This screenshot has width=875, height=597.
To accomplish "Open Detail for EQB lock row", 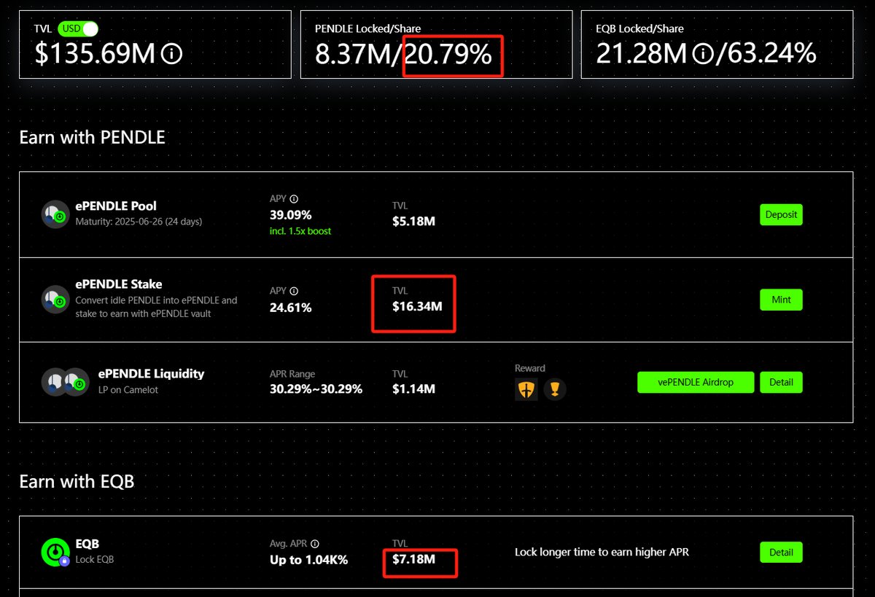I will click(781, 552).
